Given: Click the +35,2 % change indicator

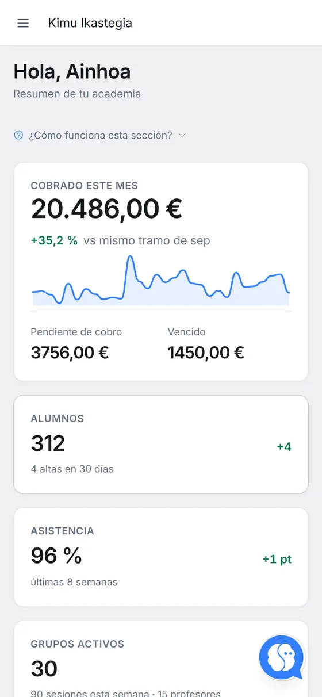Looking at the screenshot, I should pyautogui.click(x=54, y=240).
